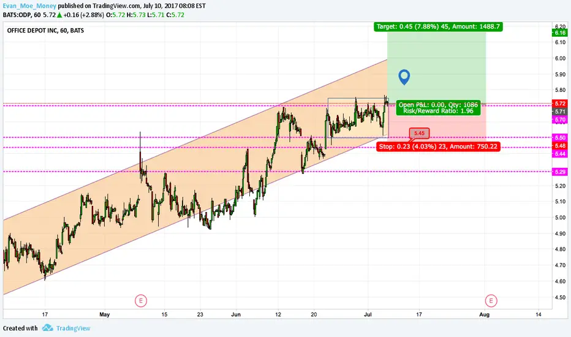Click the Created with caption text
This screenshot has height=337, width=571.
[x=20, y=328]
